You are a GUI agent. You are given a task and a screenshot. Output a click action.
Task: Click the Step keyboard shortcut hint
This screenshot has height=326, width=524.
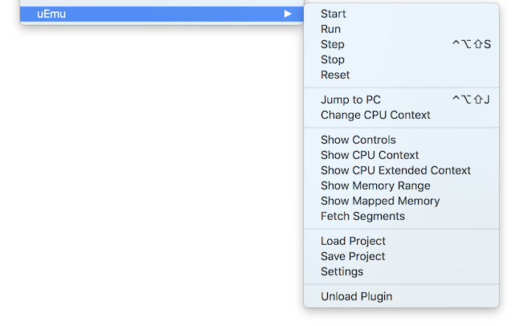(471, 44)
